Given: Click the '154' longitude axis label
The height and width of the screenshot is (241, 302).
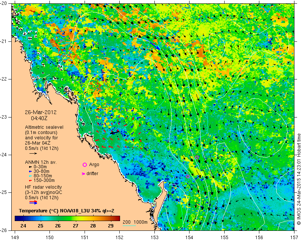Looking at the screenshot, I should click(x=190, y=237).
